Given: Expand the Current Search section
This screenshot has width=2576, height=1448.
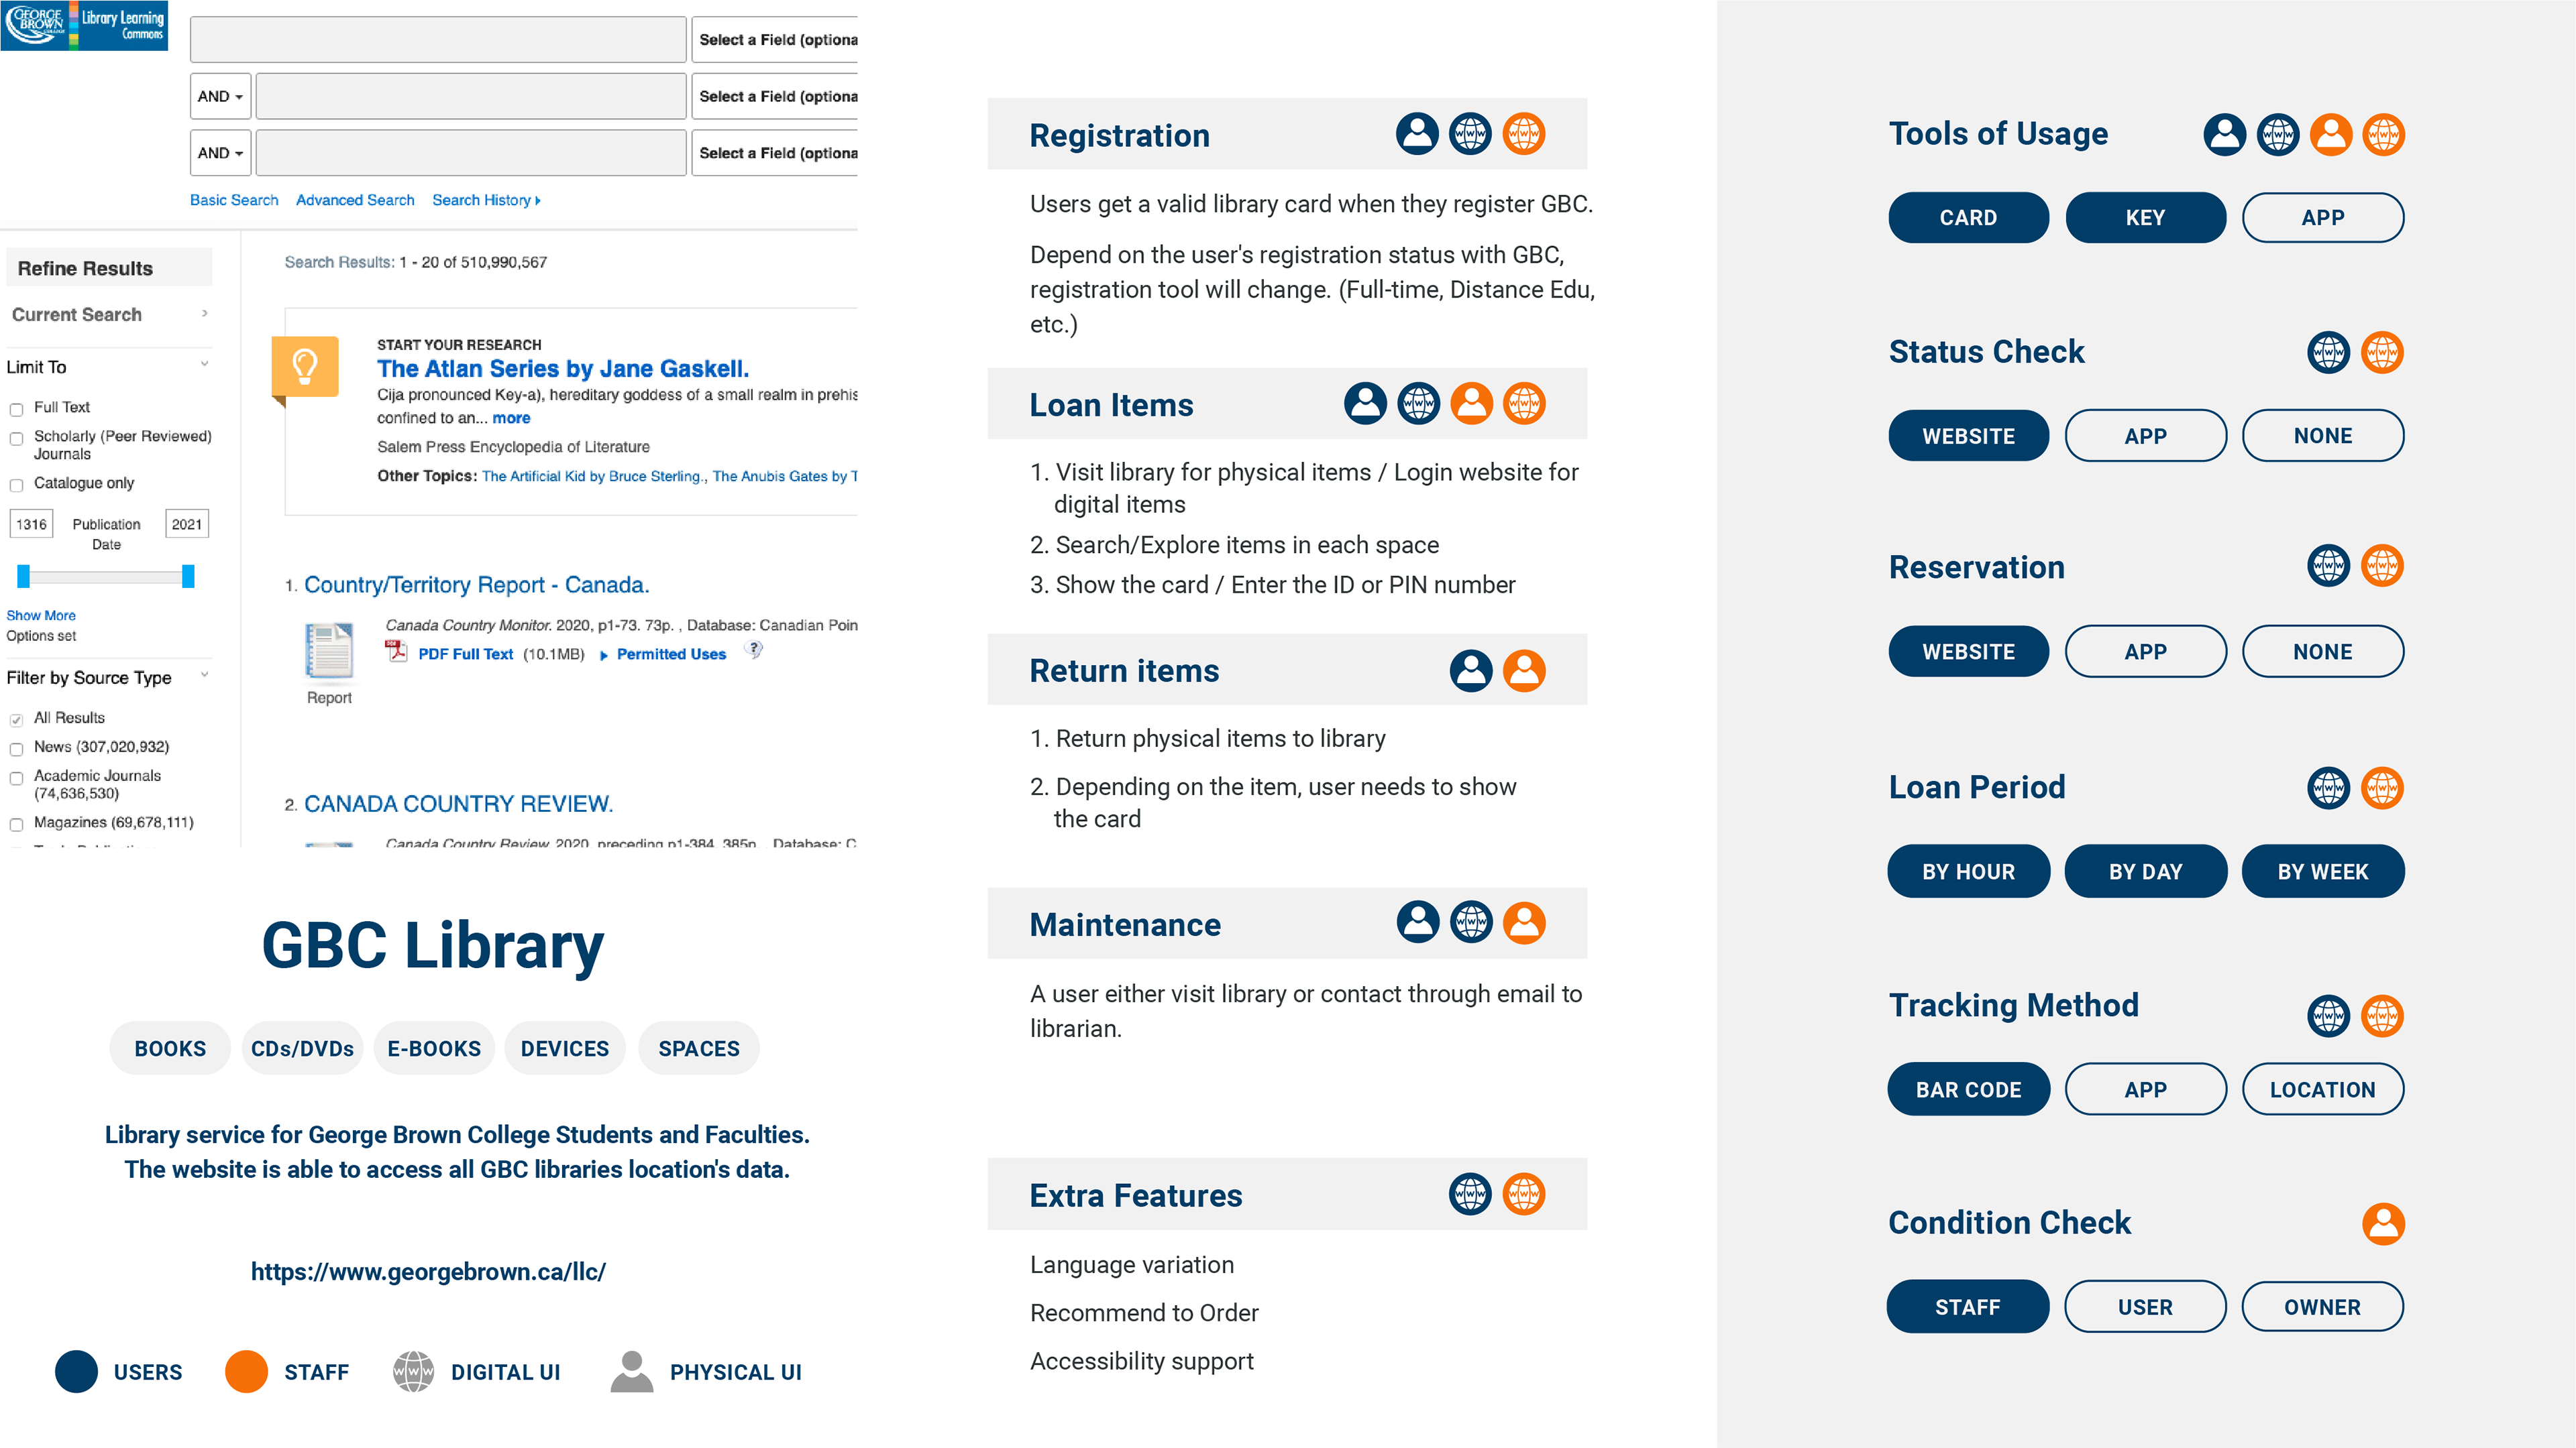Looking at the screenshot, I should click(205, 314).
